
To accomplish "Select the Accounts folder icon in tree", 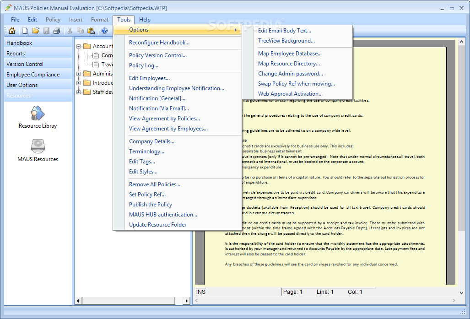I will [x=87, y=46].
